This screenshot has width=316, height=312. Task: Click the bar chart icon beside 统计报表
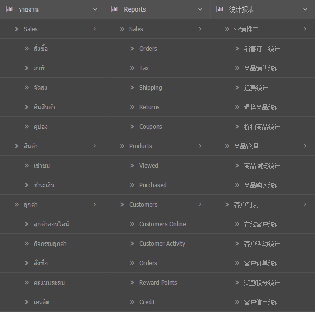220,9
